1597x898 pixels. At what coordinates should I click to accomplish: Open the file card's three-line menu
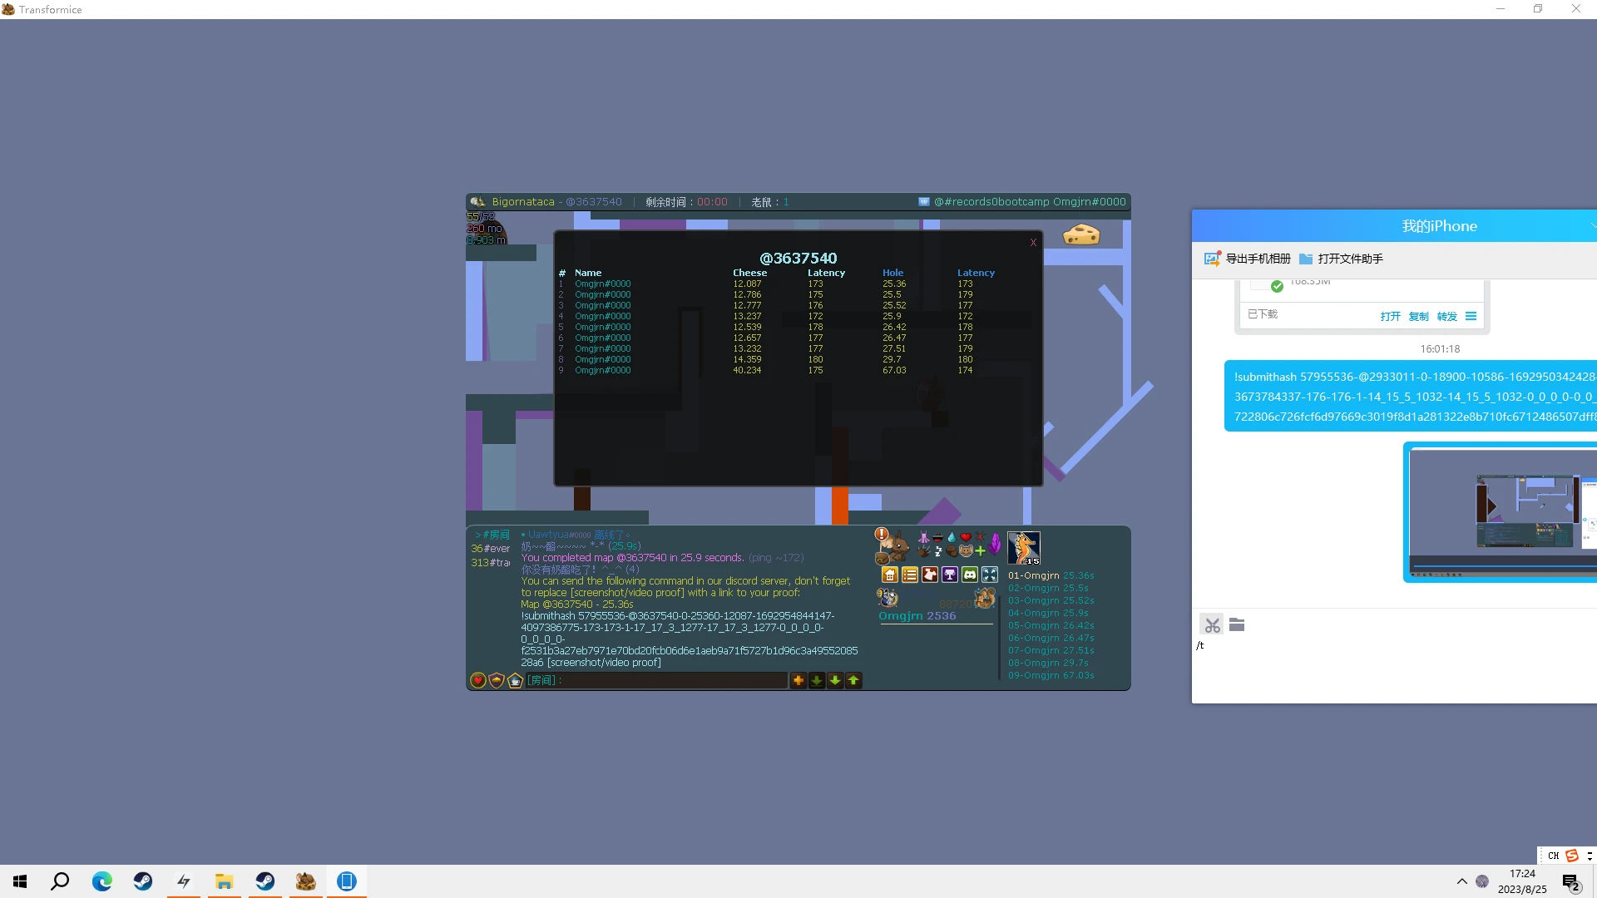1471,316
